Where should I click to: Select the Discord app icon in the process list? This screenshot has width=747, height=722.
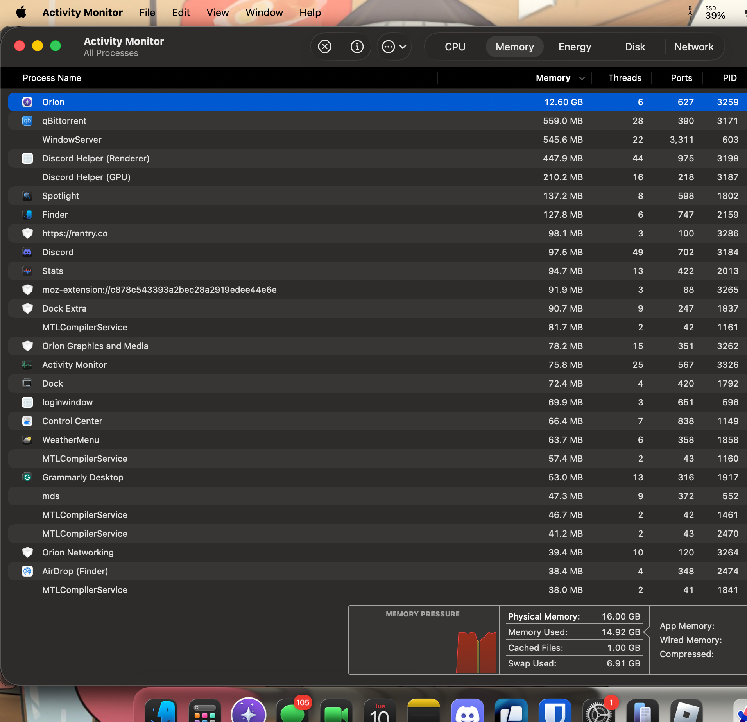tap(27, 252)
